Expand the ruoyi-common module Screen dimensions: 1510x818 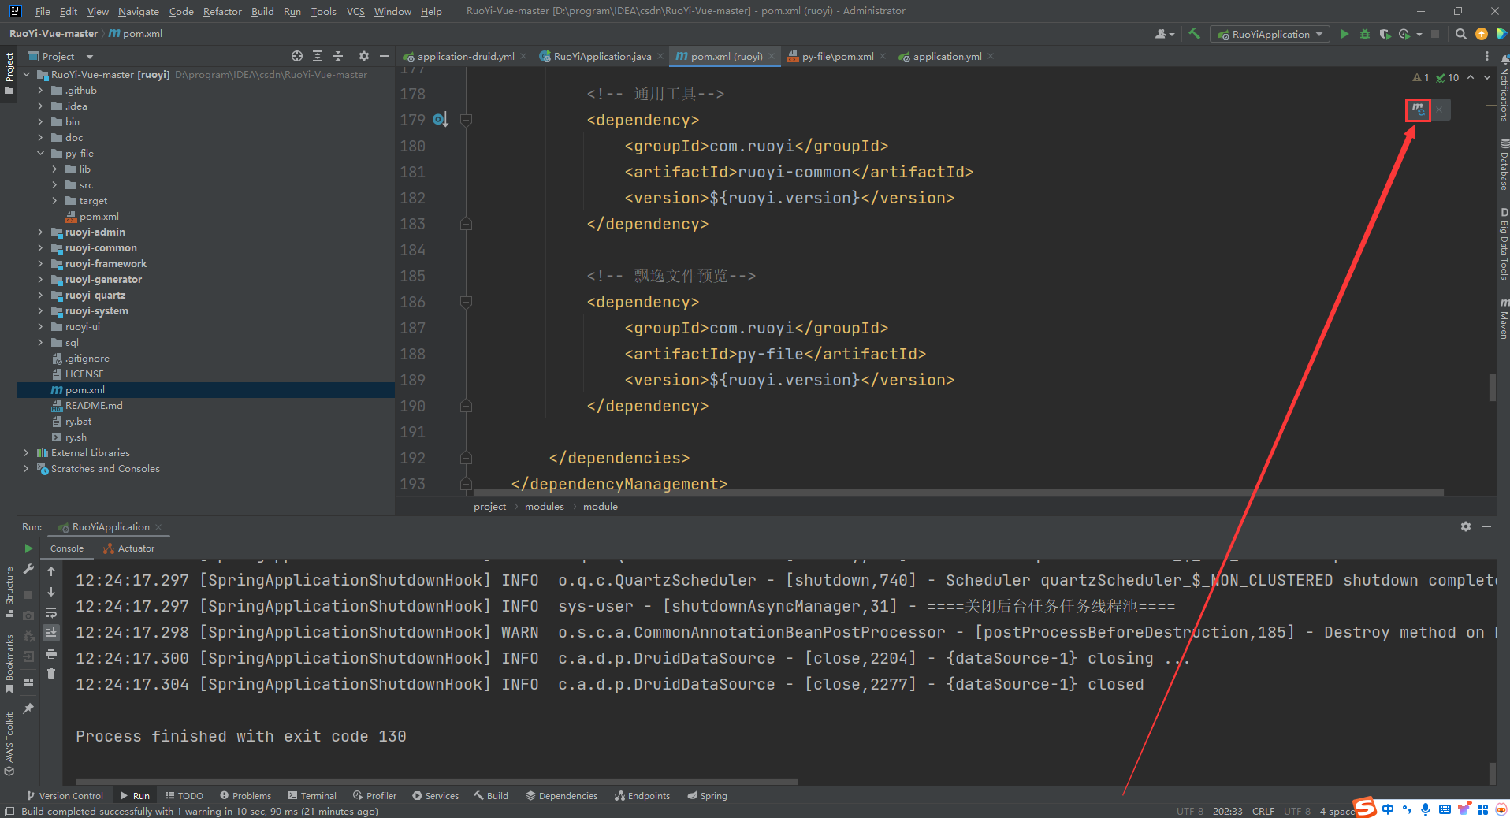pyautogui.click(x=40, y=248)
